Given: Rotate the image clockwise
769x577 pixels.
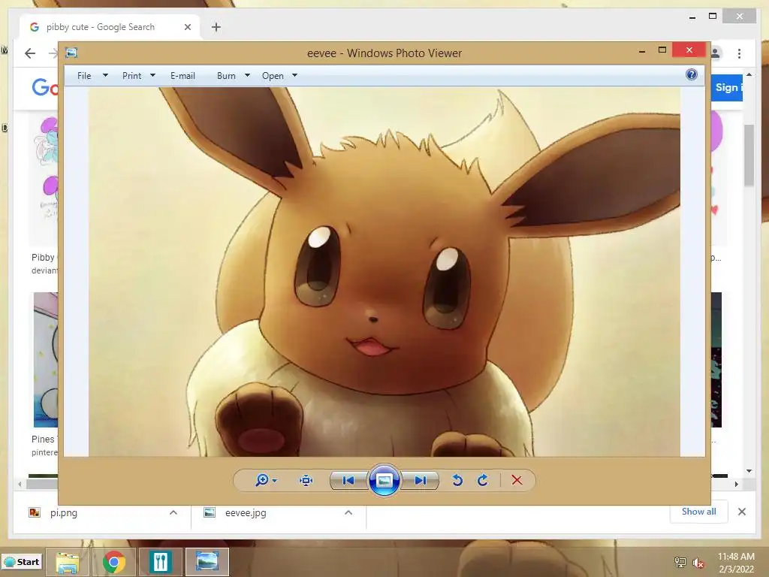Looking at the screenshot, I should point(483,480).
